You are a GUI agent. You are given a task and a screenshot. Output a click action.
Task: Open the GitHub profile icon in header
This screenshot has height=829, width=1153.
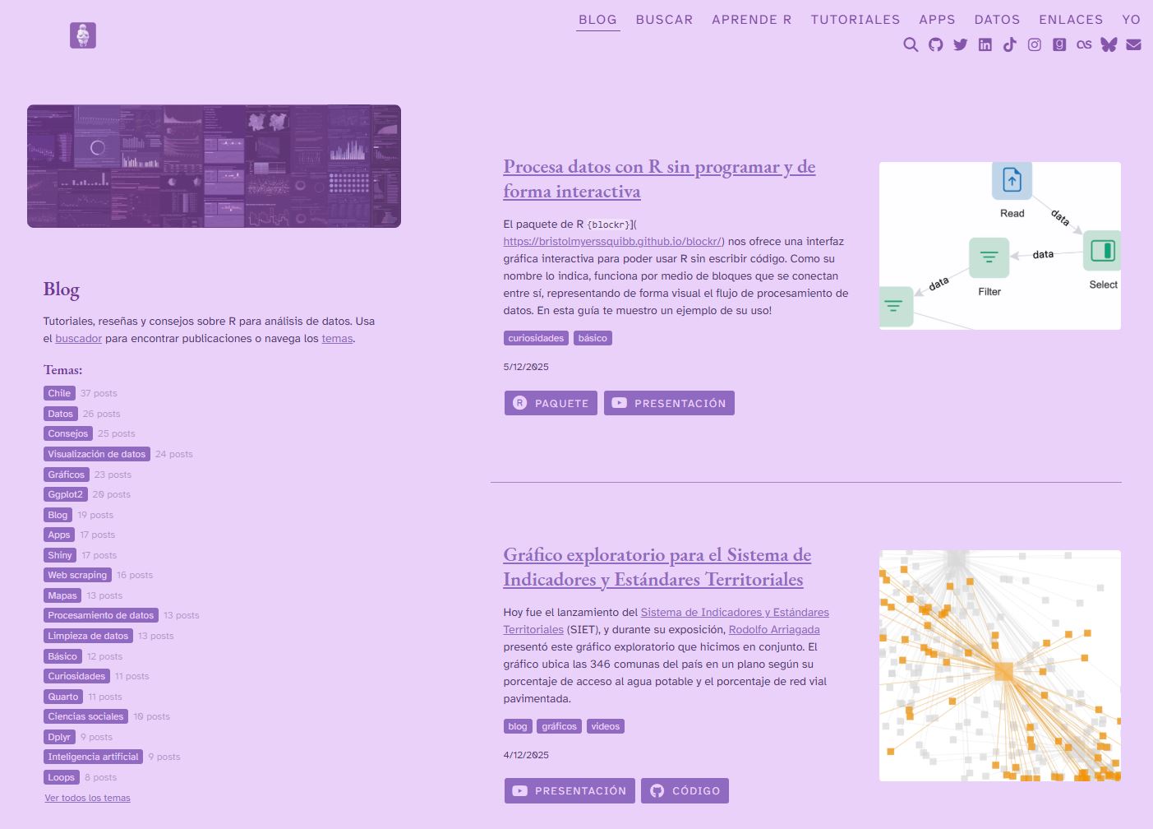click(935, 44)
